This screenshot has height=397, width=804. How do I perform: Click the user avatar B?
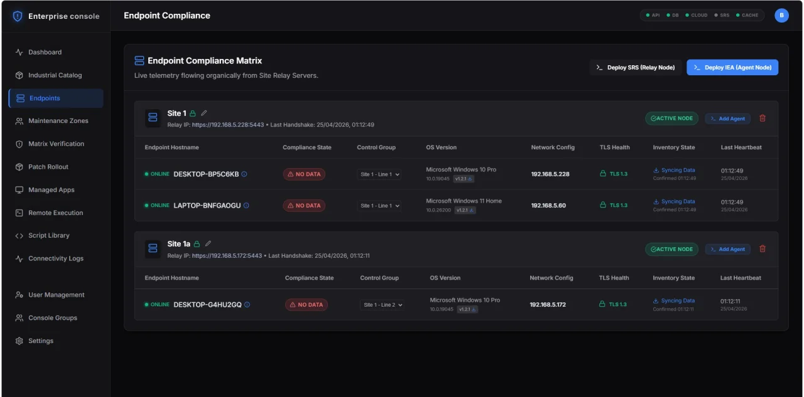click(781, 16)
